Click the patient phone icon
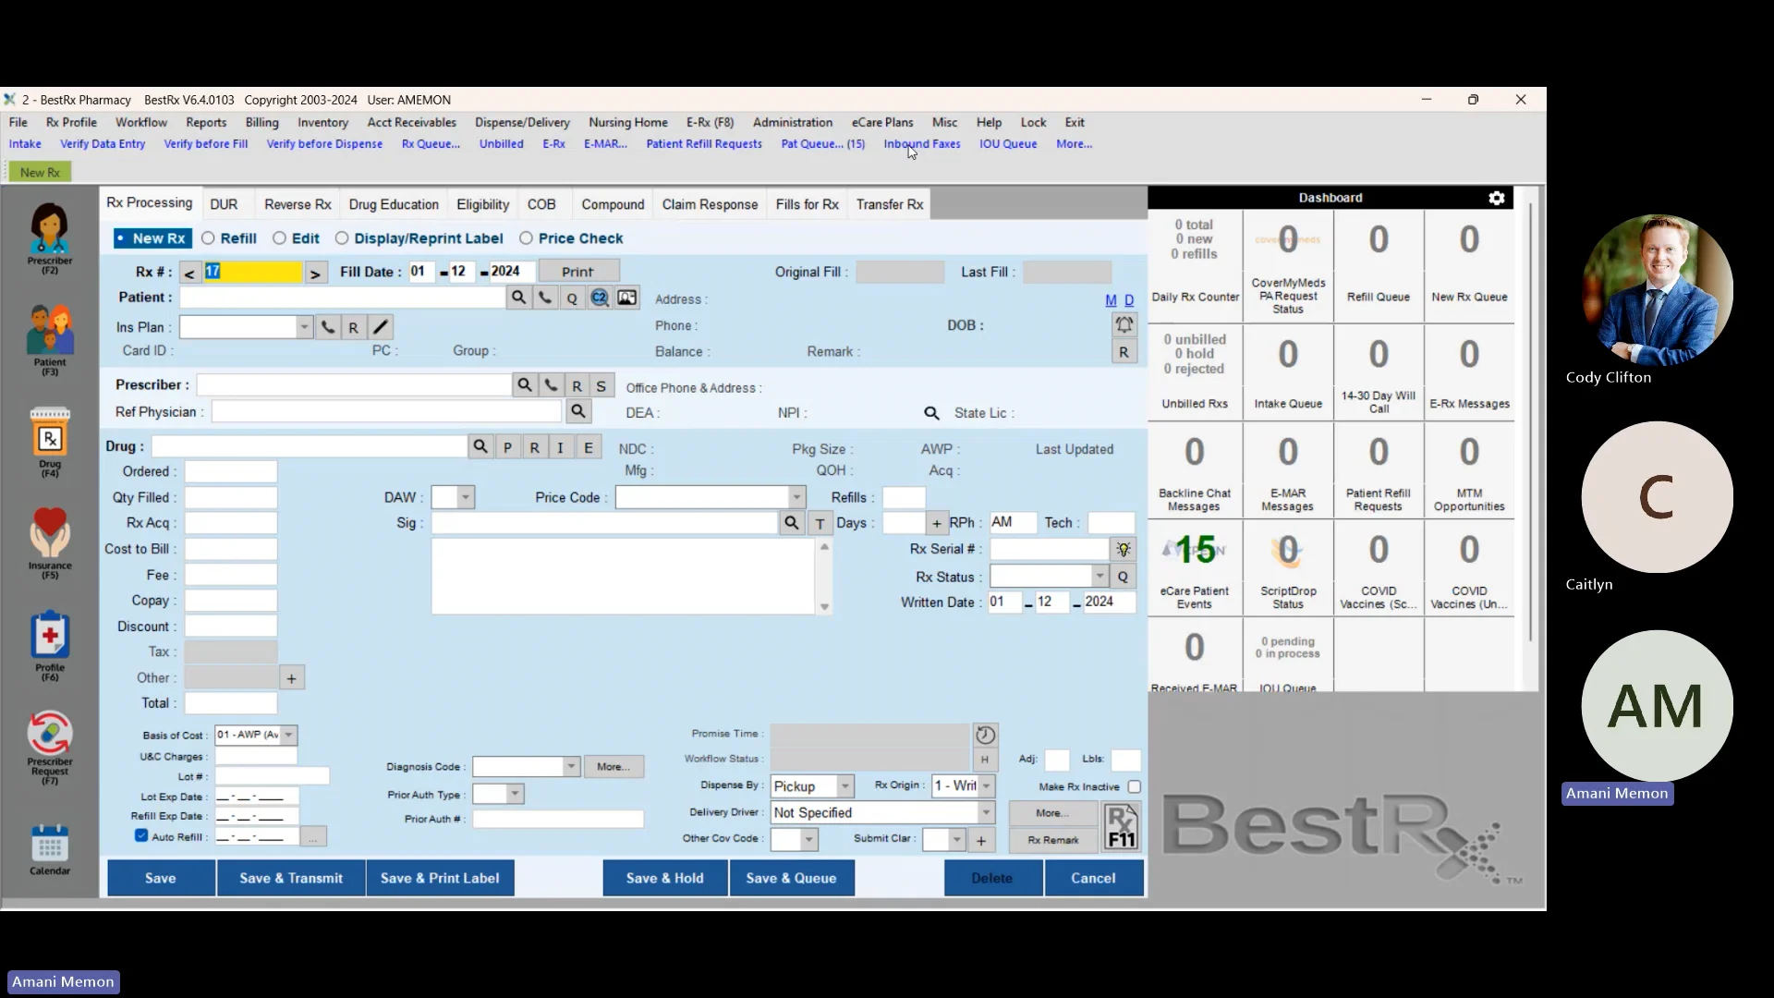Image resolution: width=1774 pixels, height=998 pixels. click(x=545, y=298)
